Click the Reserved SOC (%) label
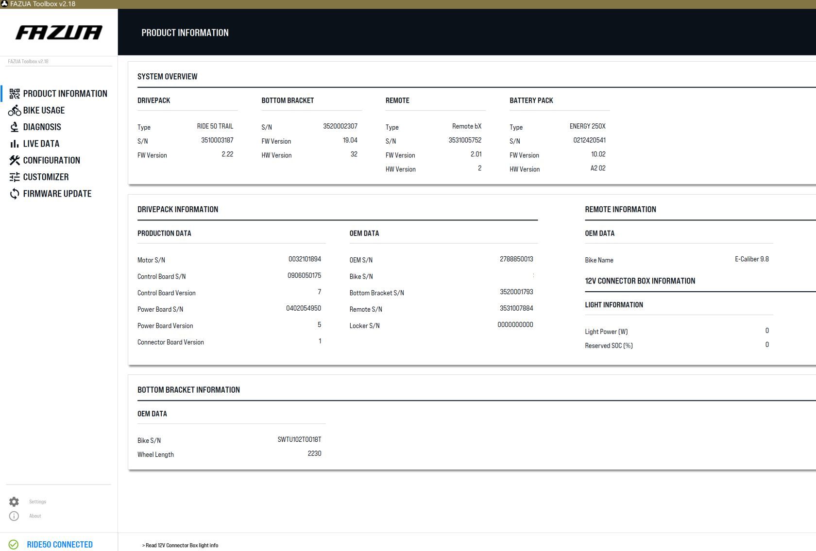This screenshot has width=816, height=551. [609, 346]
